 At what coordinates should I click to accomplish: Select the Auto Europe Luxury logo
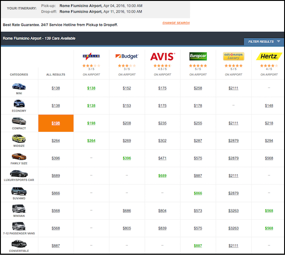pos(233,56)
